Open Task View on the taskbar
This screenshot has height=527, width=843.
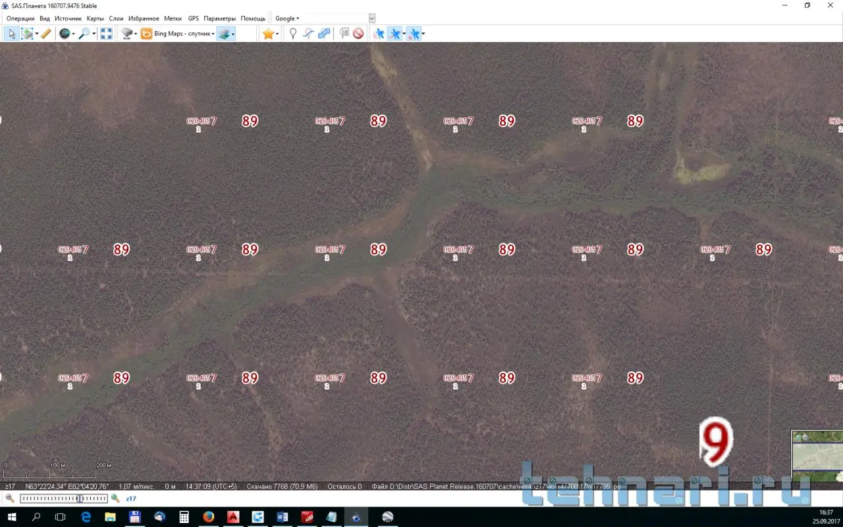[x=60, y=517]
